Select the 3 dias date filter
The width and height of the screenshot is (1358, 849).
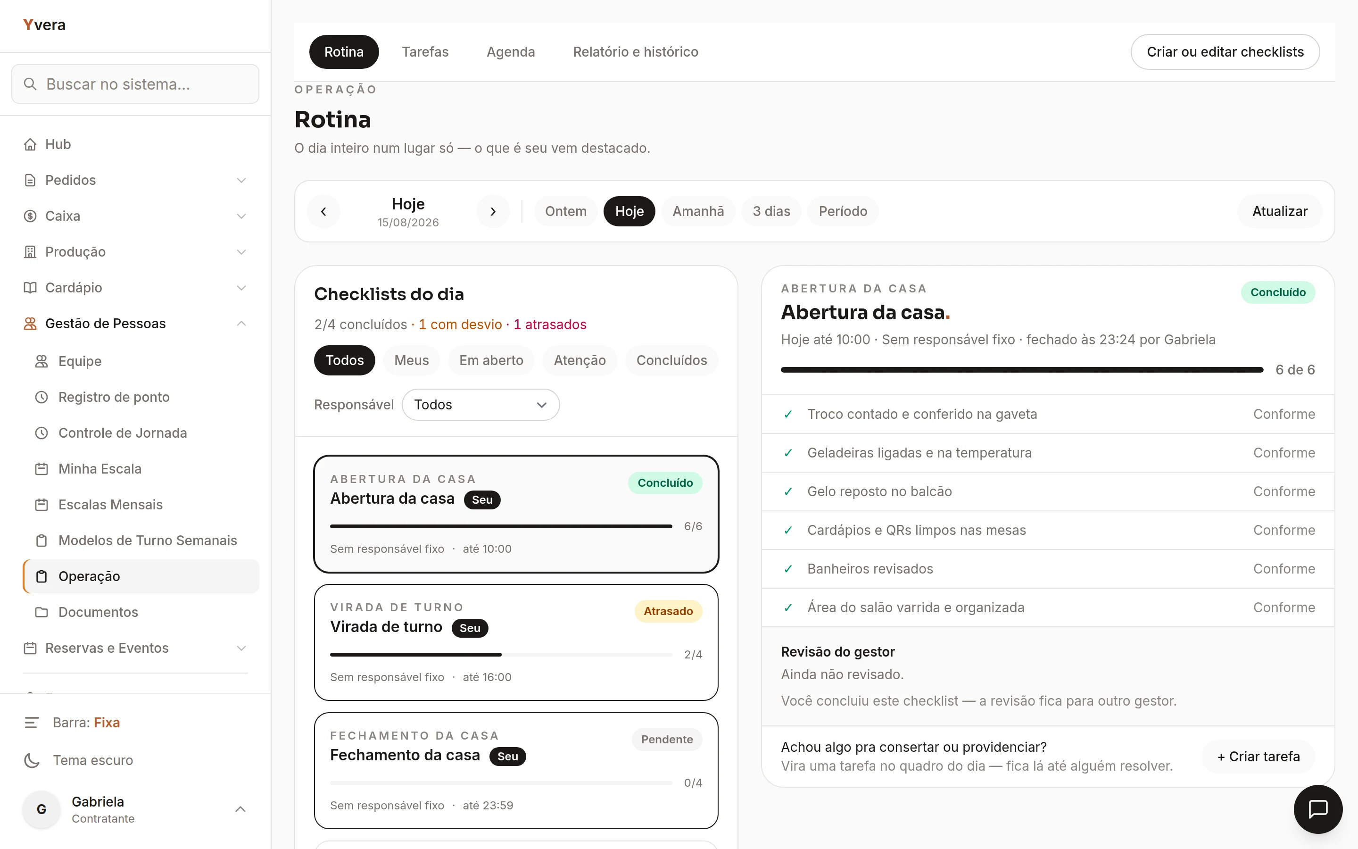pyautogui.click(x=771, y=212)
